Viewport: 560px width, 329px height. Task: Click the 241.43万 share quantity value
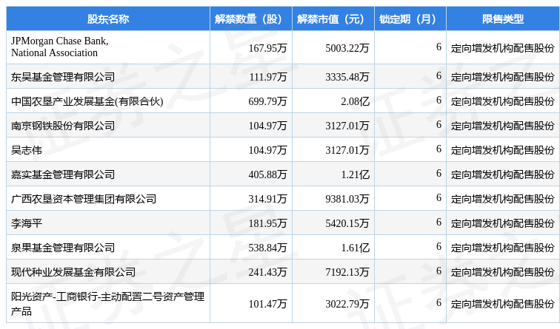(x=268, y=272)
